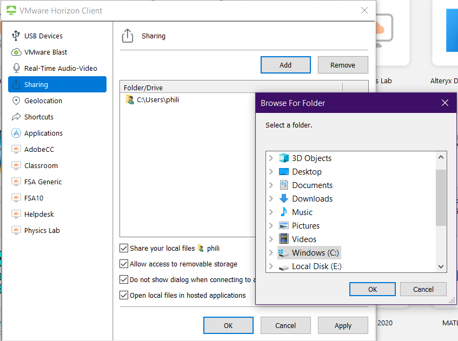
Task: Cancel the Browse For Folder dialog
Action: click(423, 289)
